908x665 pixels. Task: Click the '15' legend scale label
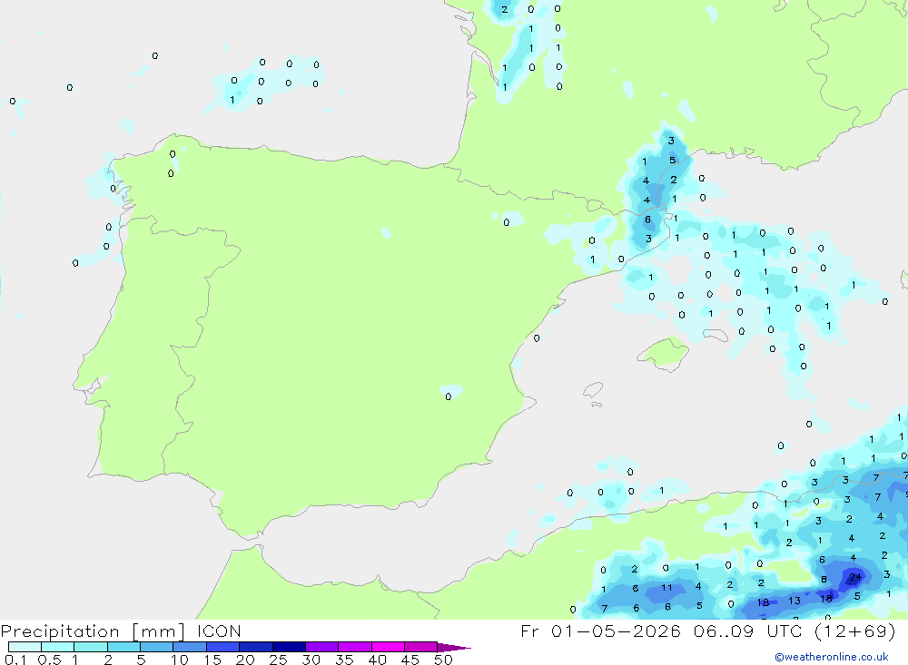(x=212, y=660)
